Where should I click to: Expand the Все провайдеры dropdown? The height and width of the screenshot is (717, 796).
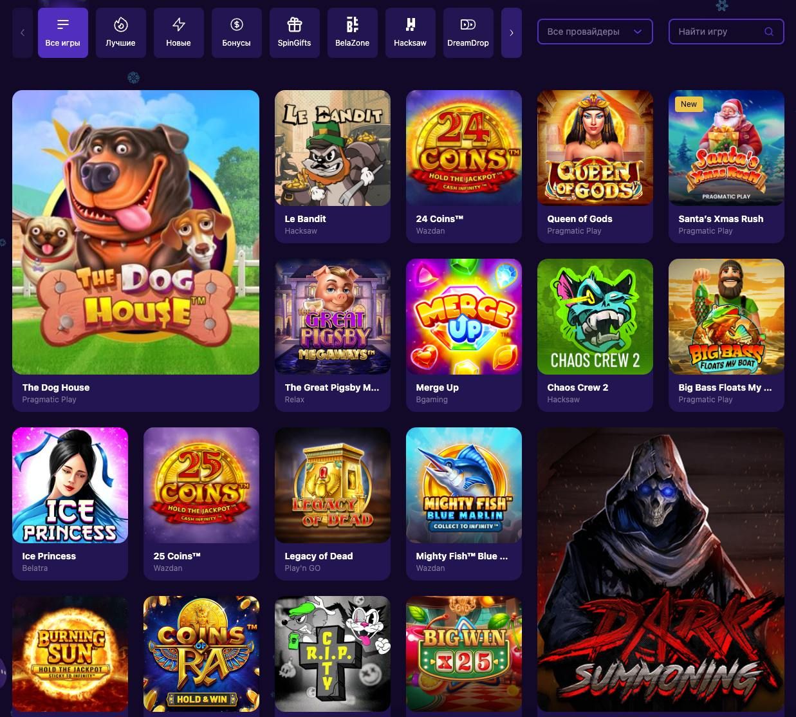[x=595, y=32]
